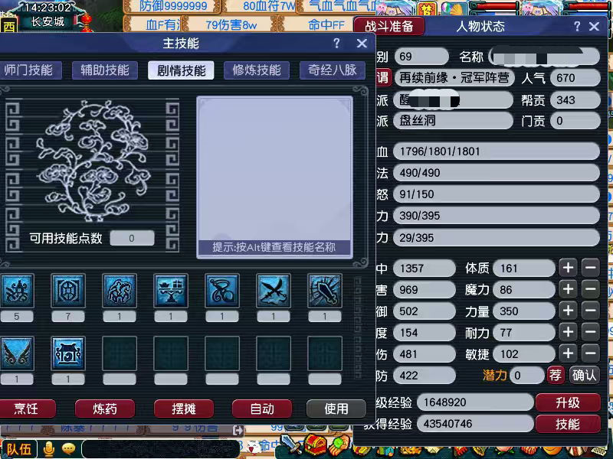
Task: Click the microphone icon in chat bar
Action: (x=49, y=449)
